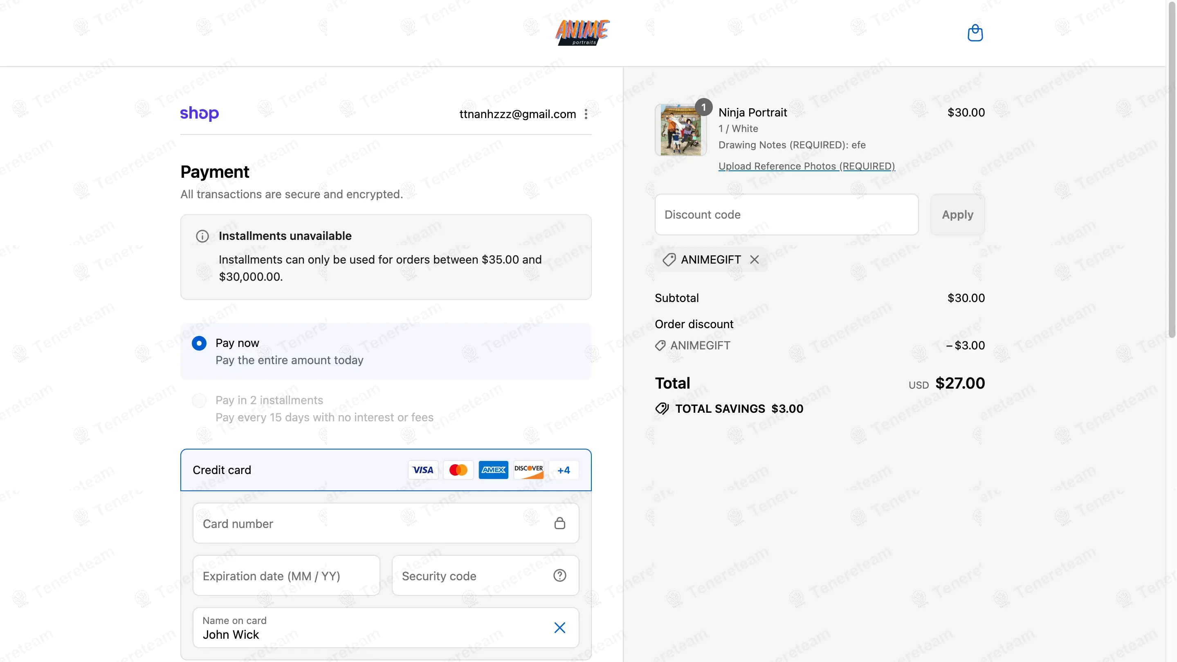Clear the Name on card field
The width and height of the screenshot is (1177, 662).
point(560,628)
